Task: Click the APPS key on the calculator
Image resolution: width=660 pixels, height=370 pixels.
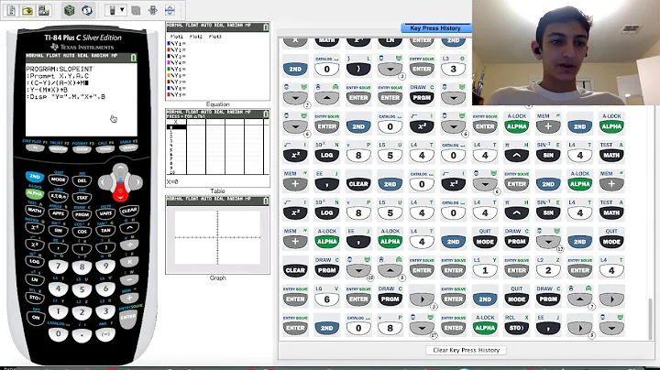Action: (58, 212)
